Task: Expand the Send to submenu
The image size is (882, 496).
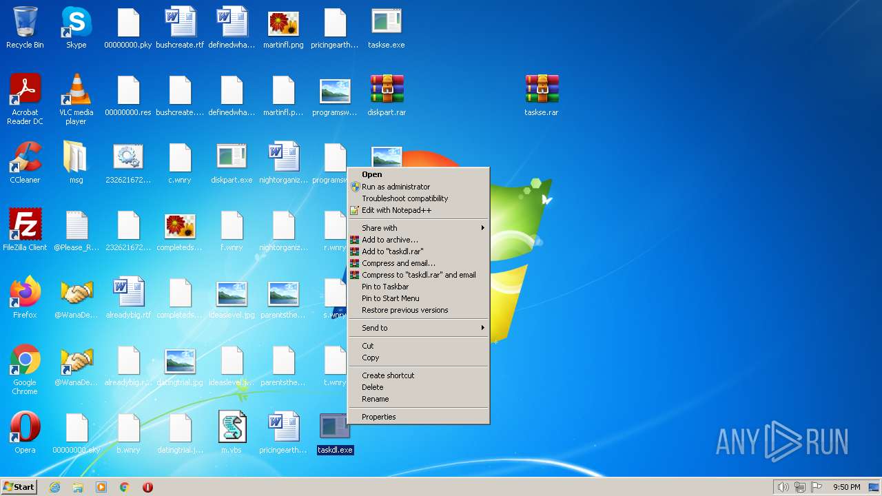Action: coord(418,328)
